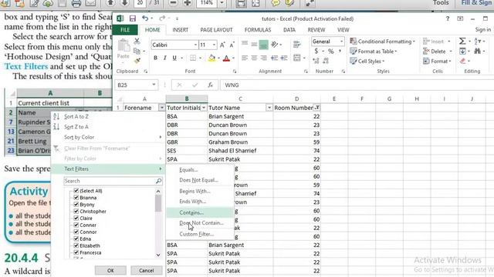
Task: Uncheck the Bryony checkbox
Action: click(x=76, y=205)
